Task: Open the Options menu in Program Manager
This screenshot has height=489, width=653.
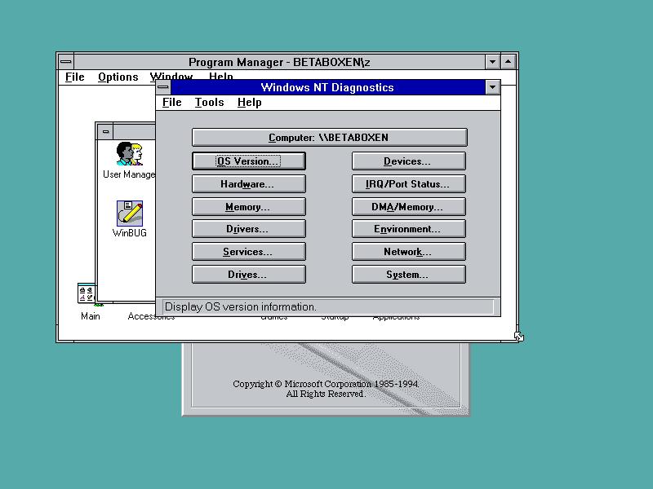Action: (x=118, y=77)
